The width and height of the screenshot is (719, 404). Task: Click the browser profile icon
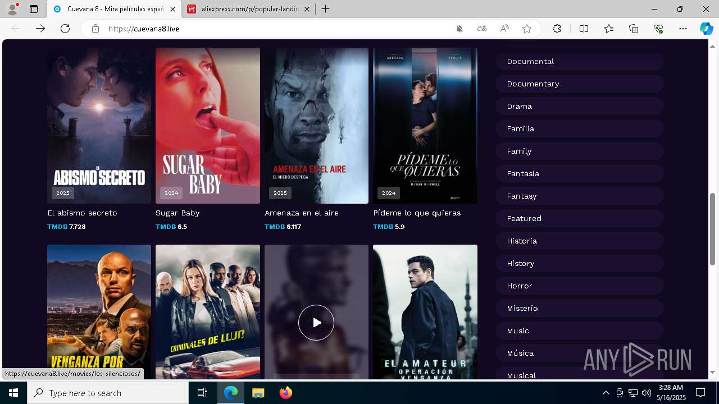[12, 9]
